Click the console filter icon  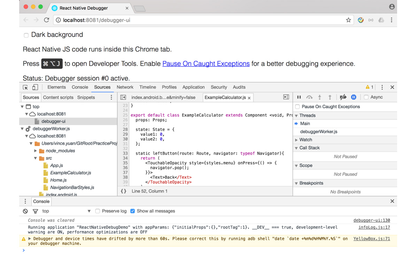[x=35, y=211]
